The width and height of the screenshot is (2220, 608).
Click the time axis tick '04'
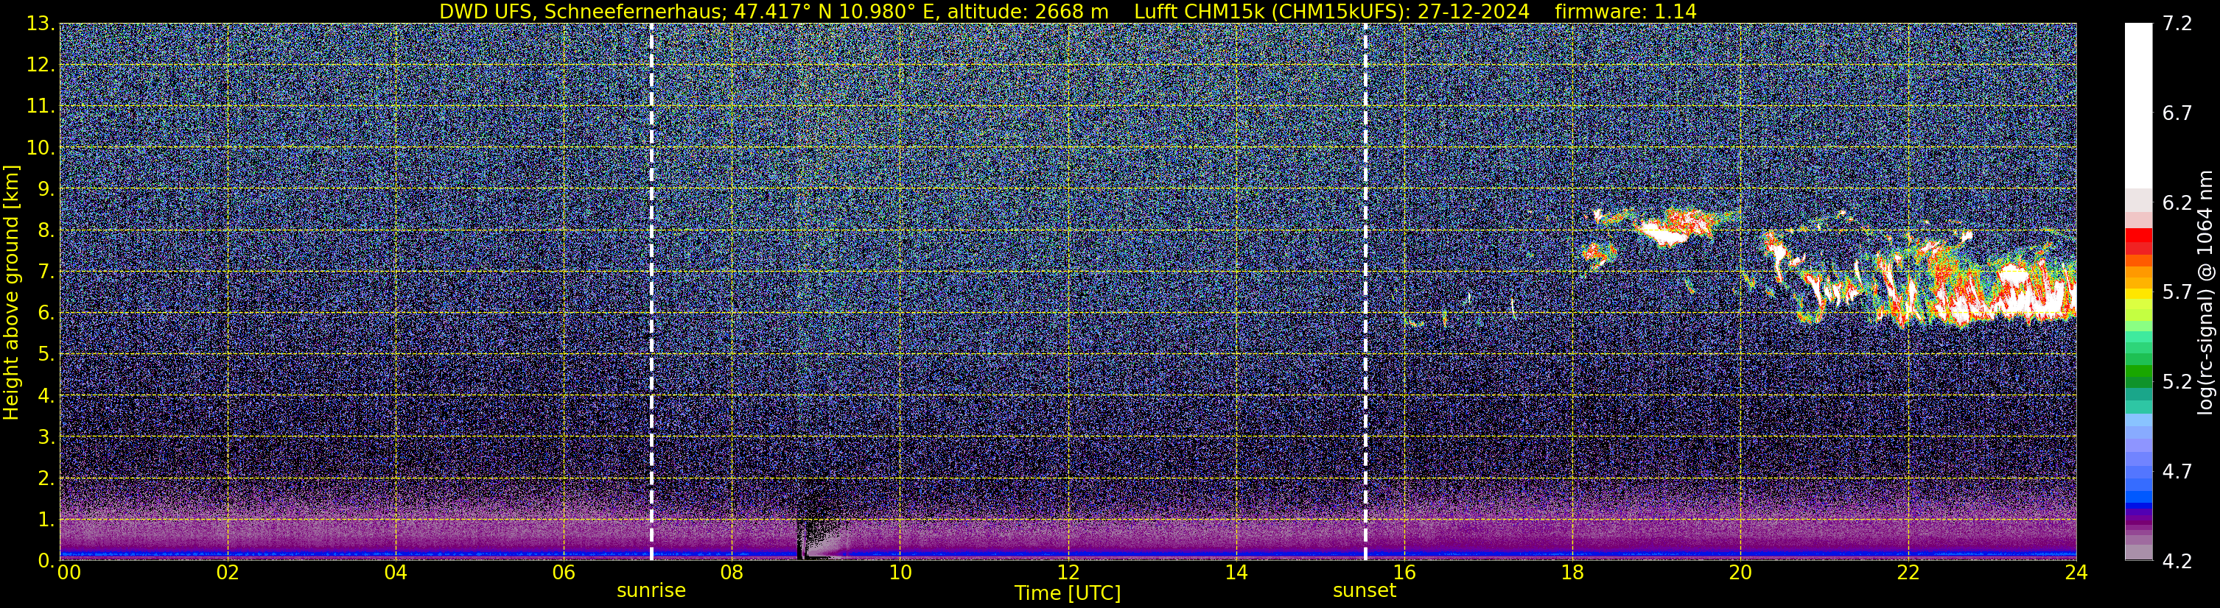point(396,573)
